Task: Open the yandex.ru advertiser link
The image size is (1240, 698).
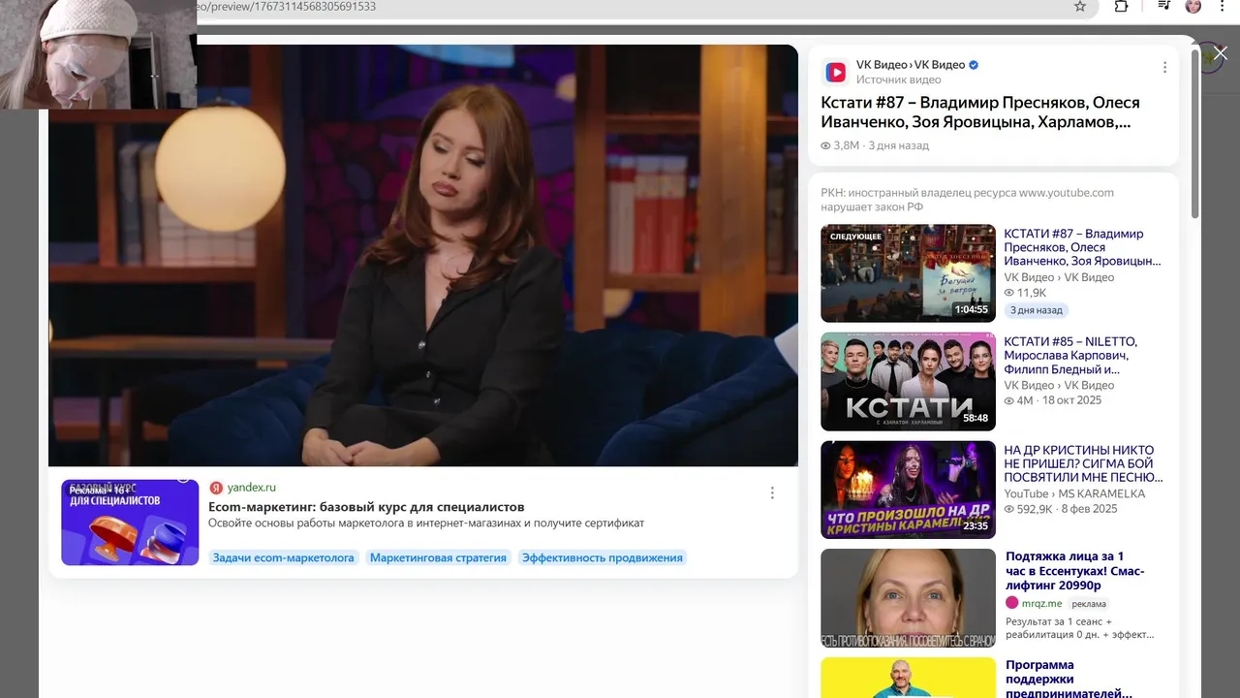Action: pyautogui.click(x=252, y=488)
